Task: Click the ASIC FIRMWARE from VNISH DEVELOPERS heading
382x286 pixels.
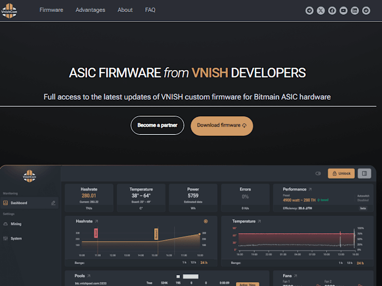Action: (187, 73)
